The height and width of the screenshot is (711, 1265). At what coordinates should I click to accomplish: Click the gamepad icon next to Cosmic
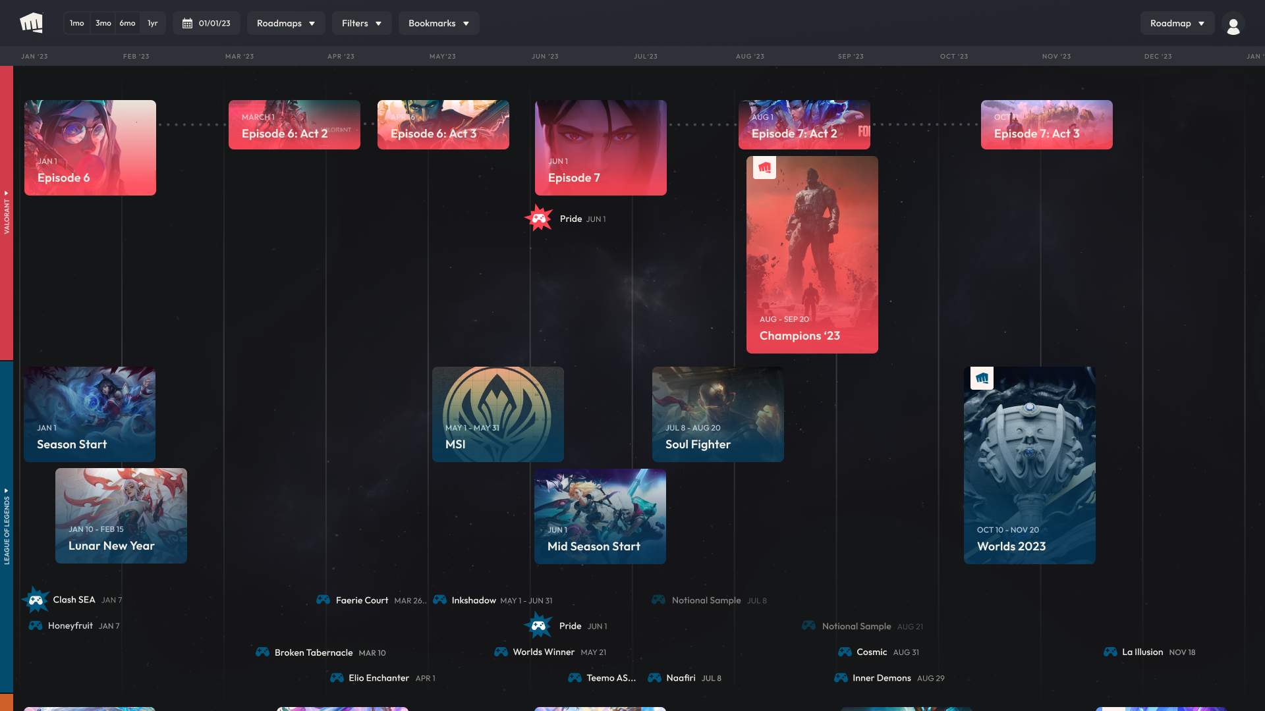pos(845,652)
